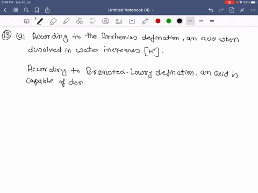Select the Eraser tool
Screen dimensions: 258x193
(53, 21)
